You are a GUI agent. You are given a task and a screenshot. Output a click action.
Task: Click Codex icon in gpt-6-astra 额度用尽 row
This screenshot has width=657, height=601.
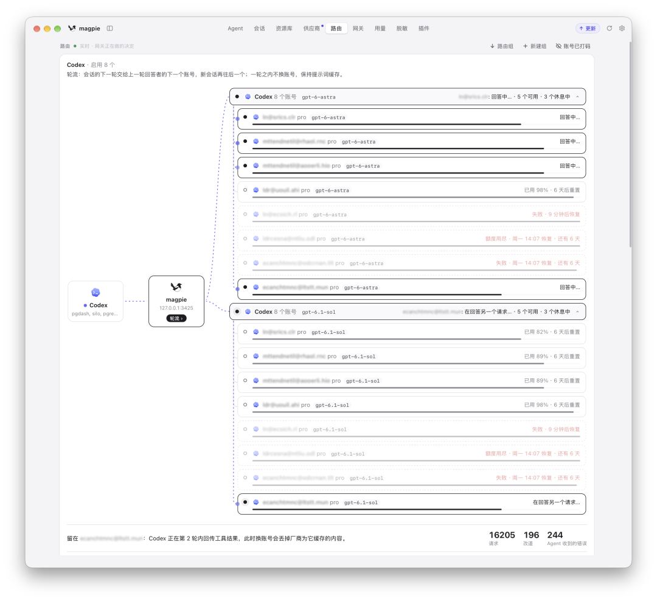pyautogui.click(x=255, y=238)
